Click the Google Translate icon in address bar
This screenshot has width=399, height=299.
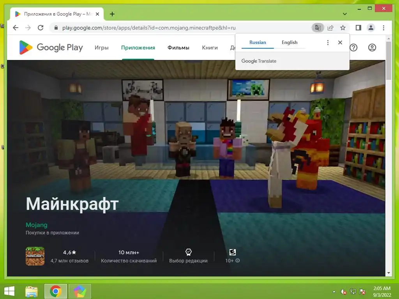tap(318, 28)
